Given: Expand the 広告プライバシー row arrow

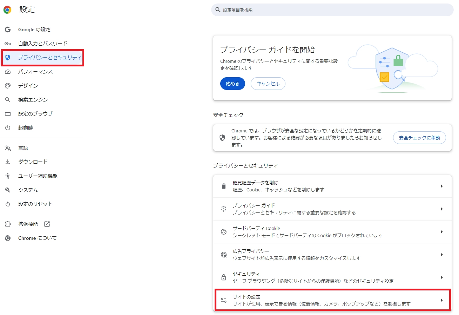Looking at the screenshot, I should [442, 255].
